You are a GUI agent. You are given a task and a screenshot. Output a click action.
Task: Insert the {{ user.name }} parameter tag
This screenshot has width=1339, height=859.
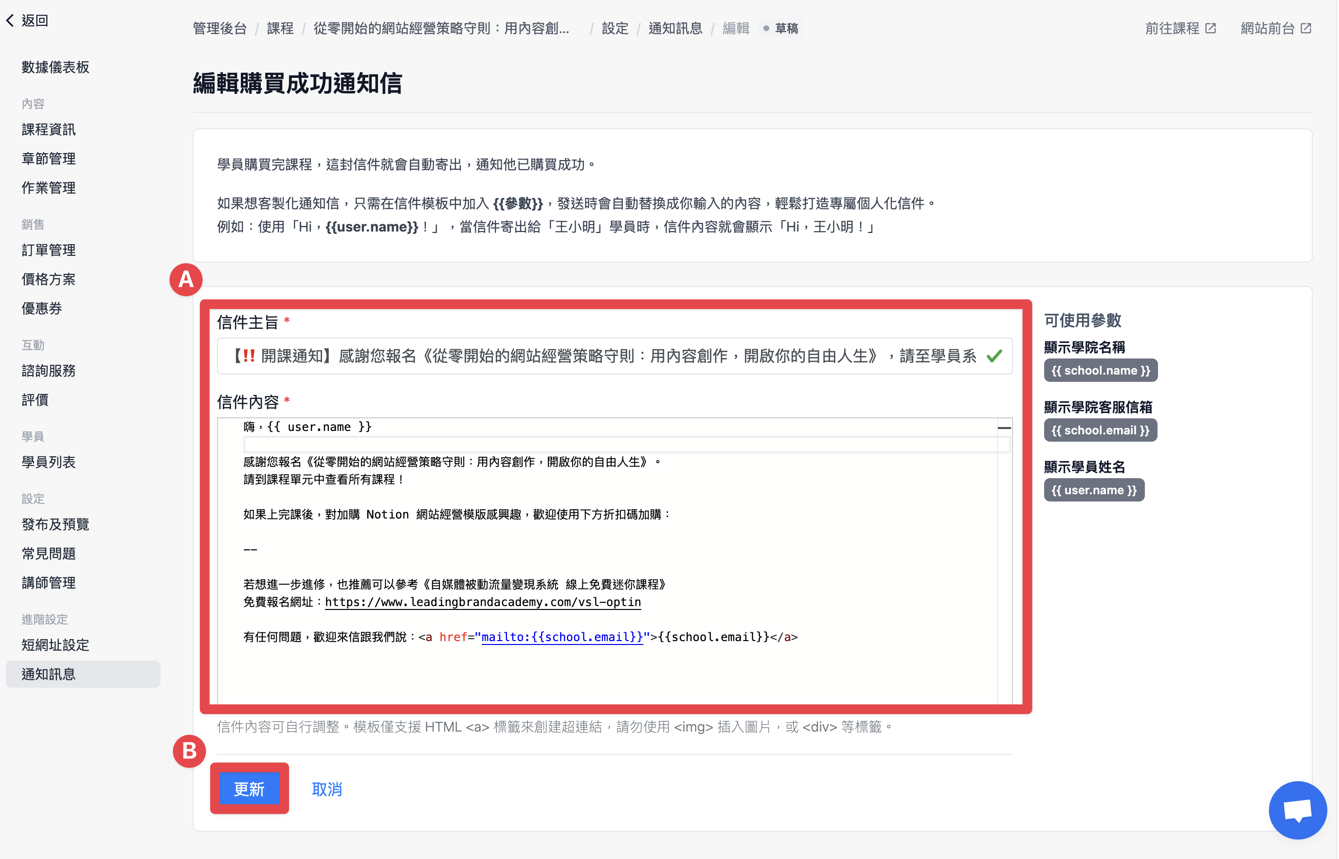pos(1093,490)
